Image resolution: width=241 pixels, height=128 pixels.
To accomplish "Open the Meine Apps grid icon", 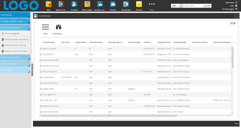I will click(87, 4).
